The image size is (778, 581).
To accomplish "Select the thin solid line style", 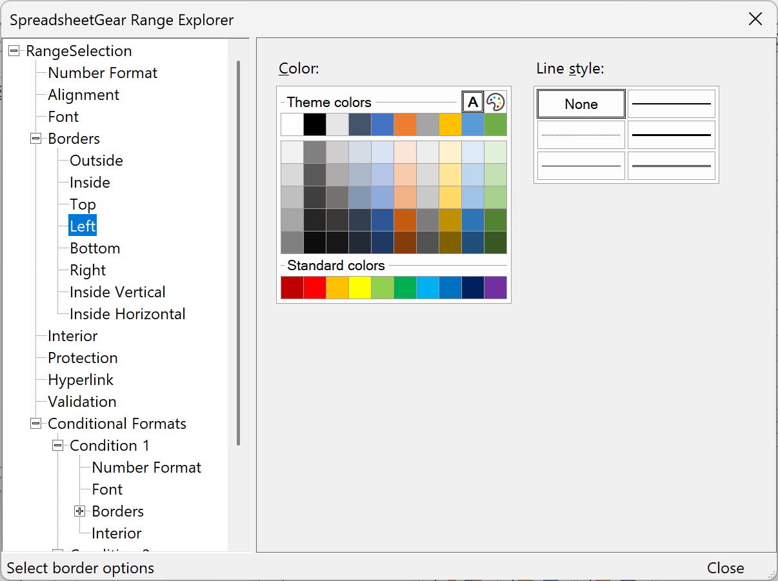I will 671,103.
